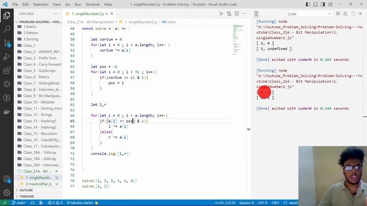Open the File menu
Screen dimensions: 367x206
(x=15, y=5)
